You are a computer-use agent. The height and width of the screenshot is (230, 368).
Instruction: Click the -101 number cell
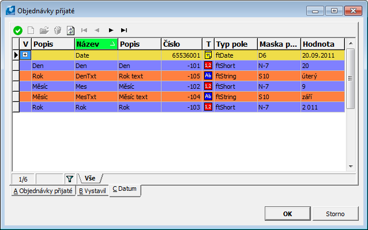(182, 66)
